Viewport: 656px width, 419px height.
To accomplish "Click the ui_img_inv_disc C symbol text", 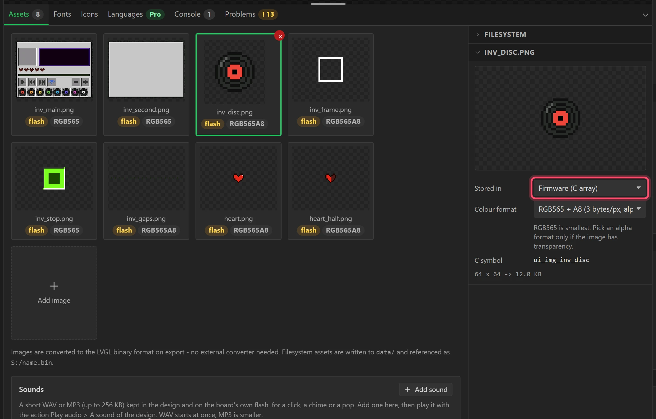I will tap(561, 260).
